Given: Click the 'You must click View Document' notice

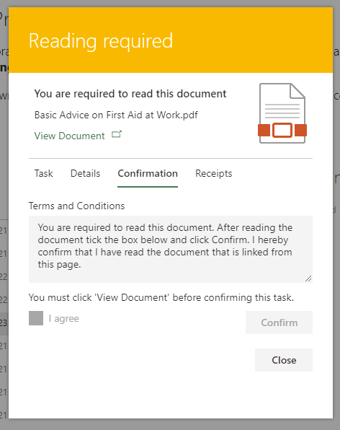Looking at the screenshot, I should [161, 297].
